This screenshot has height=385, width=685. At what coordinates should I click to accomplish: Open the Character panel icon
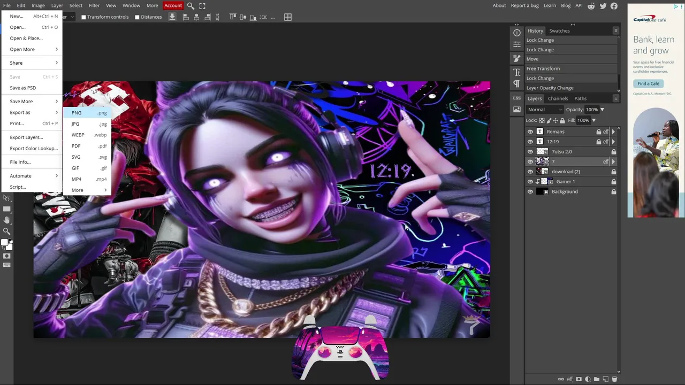point(517,72)
